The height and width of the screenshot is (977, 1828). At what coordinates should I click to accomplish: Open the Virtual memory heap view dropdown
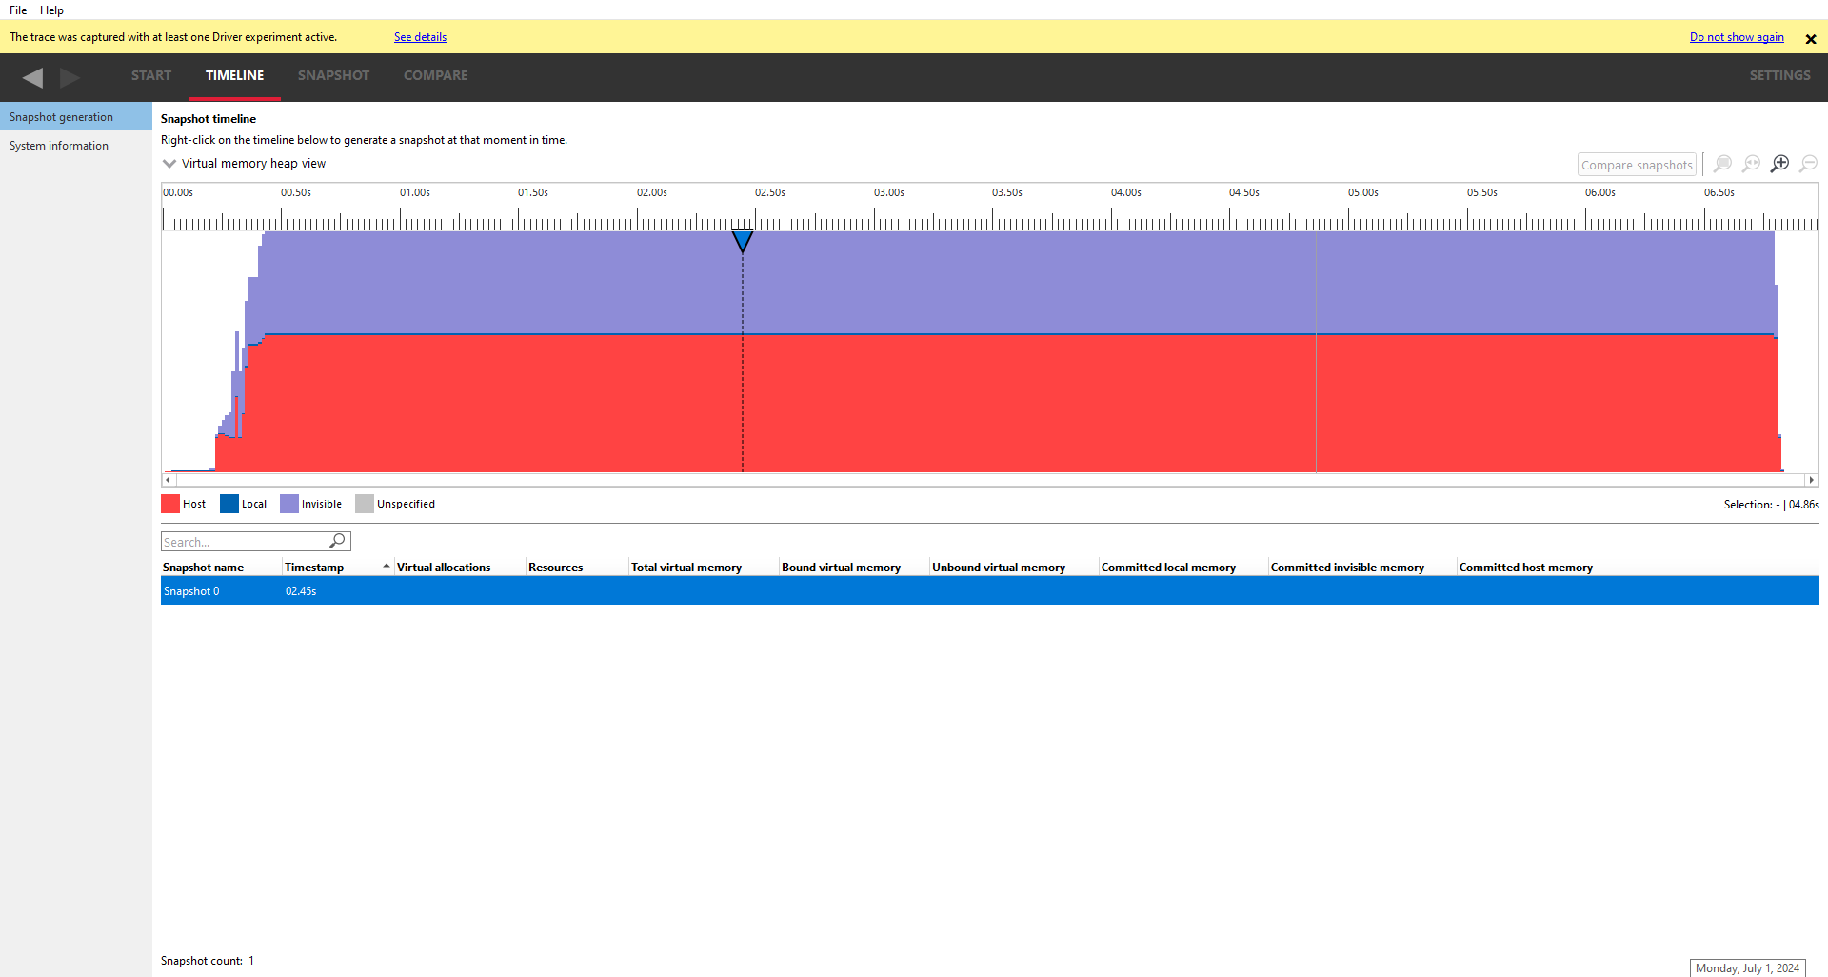point(169,164)
